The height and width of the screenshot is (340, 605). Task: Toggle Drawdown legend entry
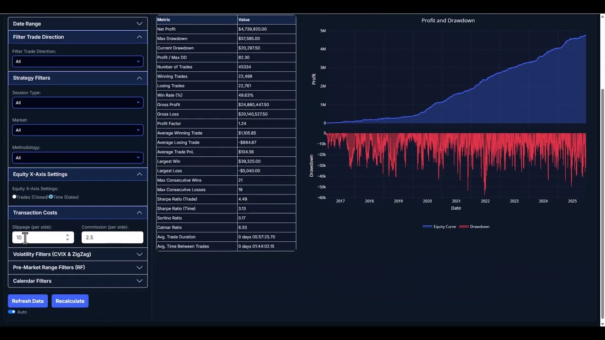tap(474, 227)
